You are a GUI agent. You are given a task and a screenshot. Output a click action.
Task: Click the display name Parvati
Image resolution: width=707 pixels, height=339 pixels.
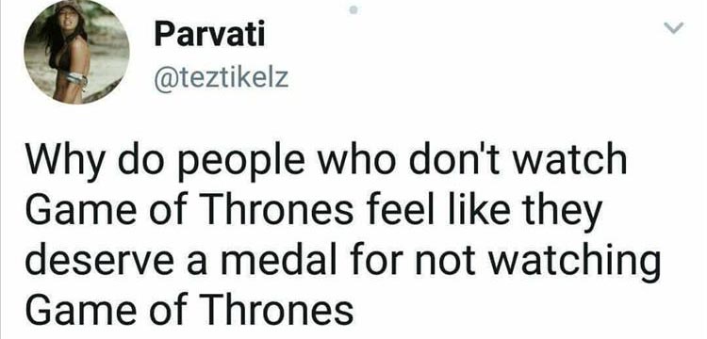pos(209,35)
